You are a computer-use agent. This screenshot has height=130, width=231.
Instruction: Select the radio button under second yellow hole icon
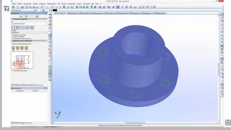coord(18,51)
